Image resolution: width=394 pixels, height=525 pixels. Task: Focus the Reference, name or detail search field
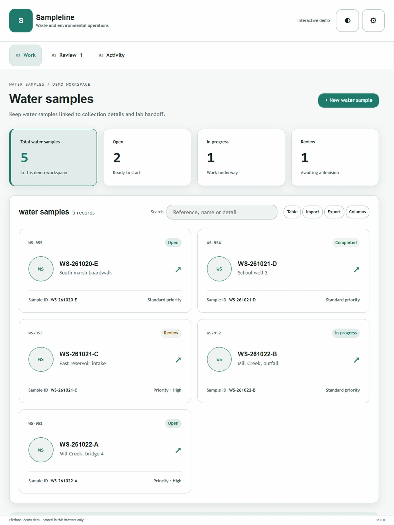pyautogui.click(x=222, y=212)
